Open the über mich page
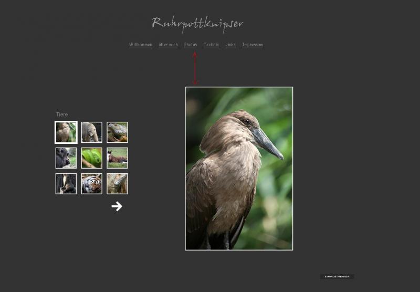This screenshot has height=292, width=420. point(168,45)
